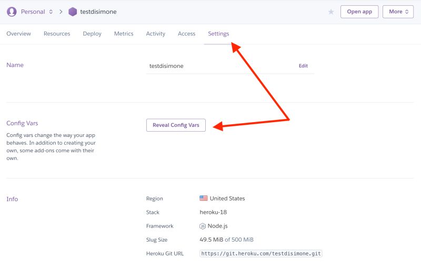Go to the Metrics tab
The width and height of the screenshot is (421, 267).
[x=124, y=34]
